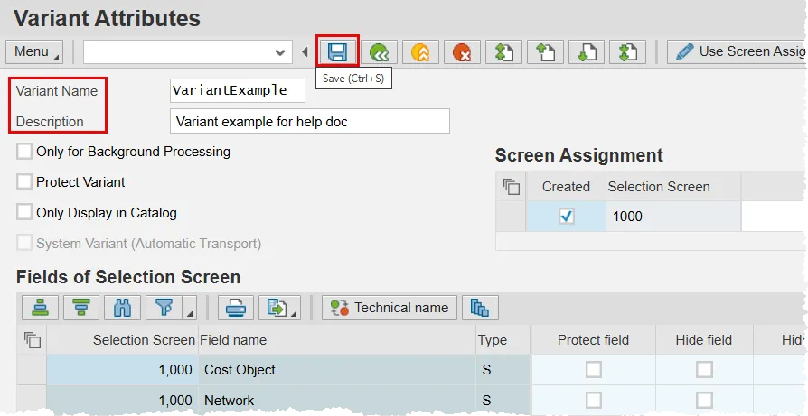The height and width of the screenshot is (416, 808).
Task: Click the Field name column header
Action: (x=337, y=340)
